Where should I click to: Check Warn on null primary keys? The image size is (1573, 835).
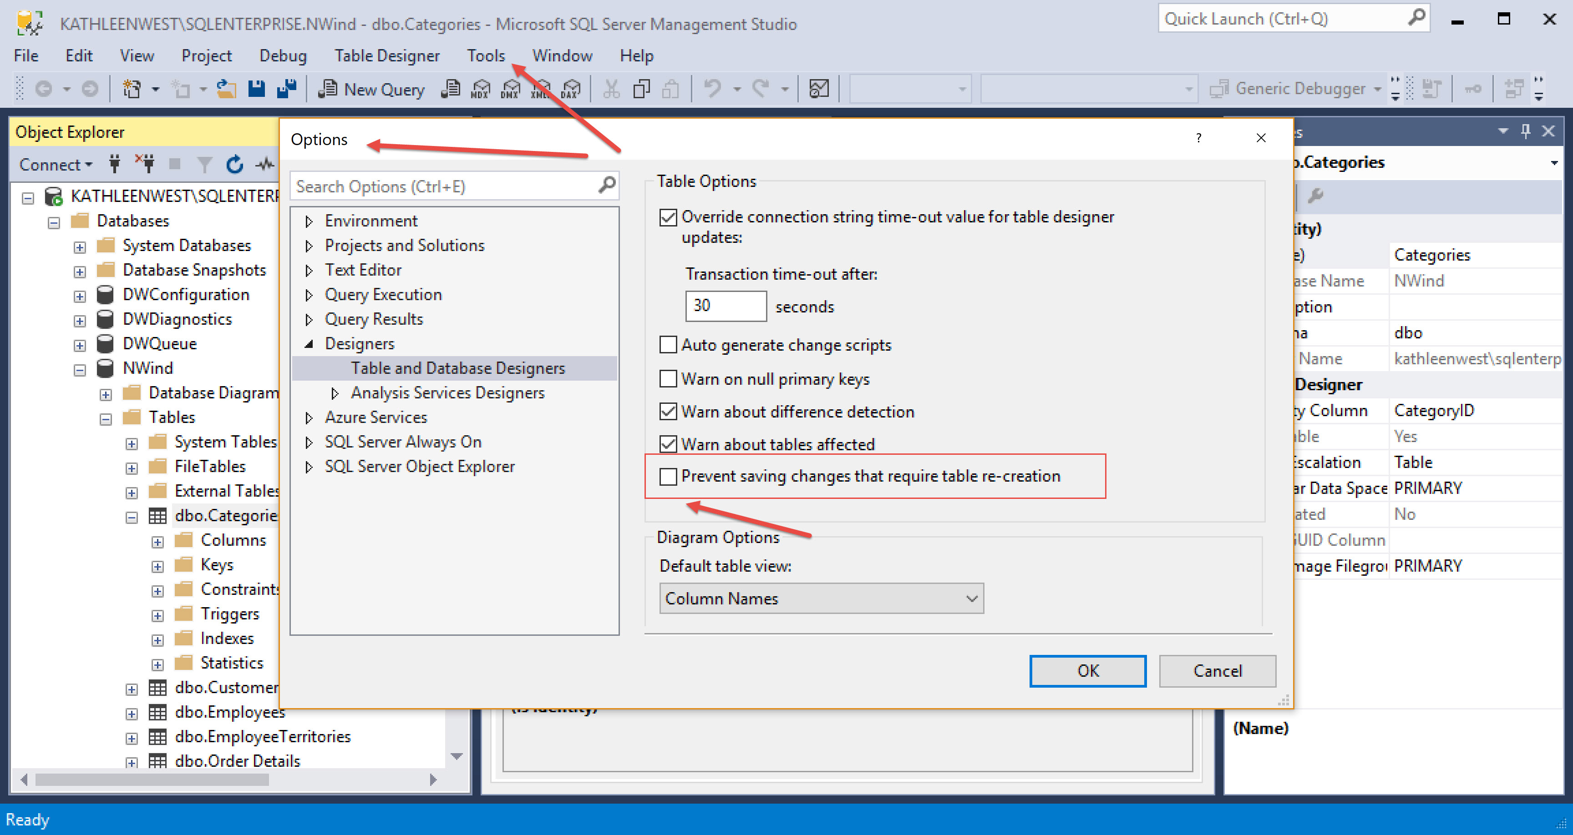668,379
